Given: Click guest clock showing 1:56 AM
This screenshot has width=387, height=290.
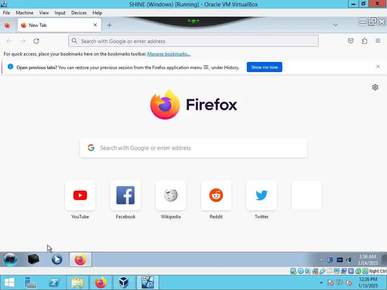Looking at the screenshot, I should pos(368,260).
